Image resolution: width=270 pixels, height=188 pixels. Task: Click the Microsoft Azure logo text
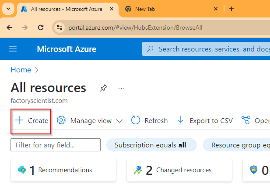(x=67, y=49)
